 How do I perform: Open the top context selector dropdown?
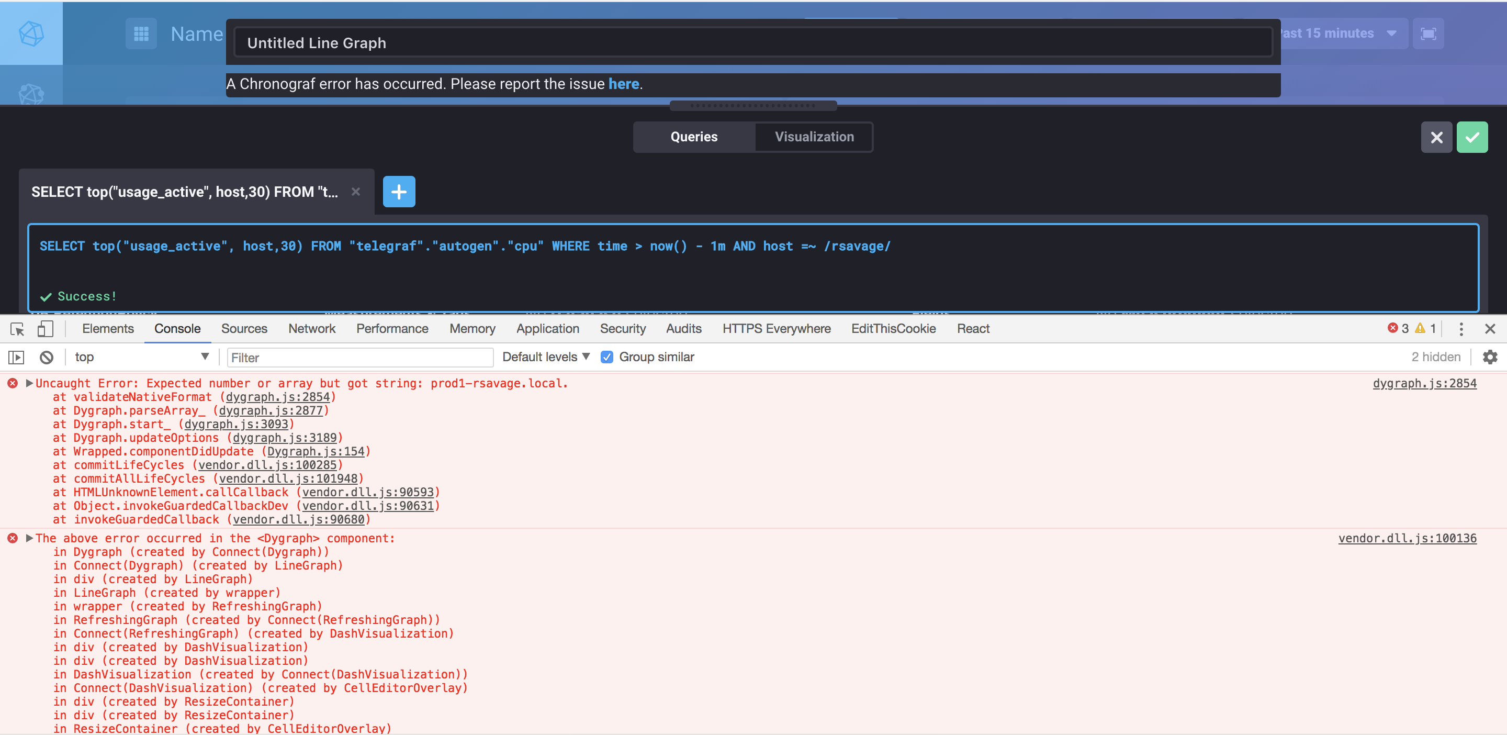click(x=140, y=357)
